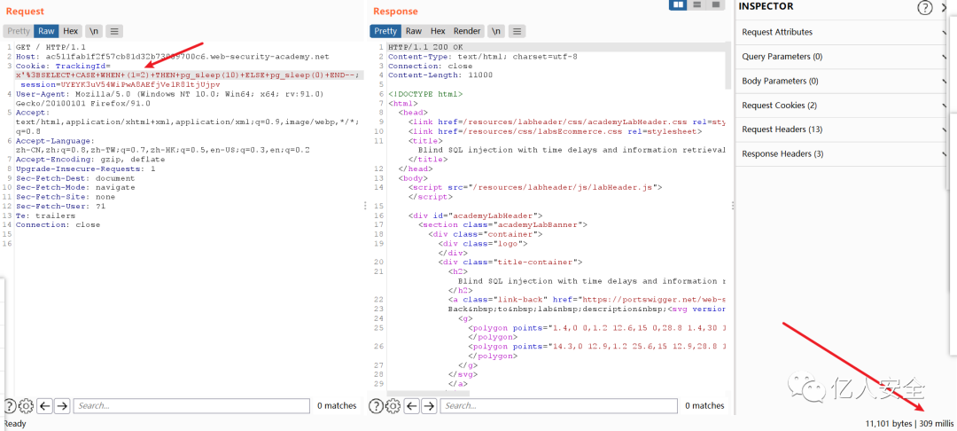Switch Request view to Pretty

(x=19, y=30)
